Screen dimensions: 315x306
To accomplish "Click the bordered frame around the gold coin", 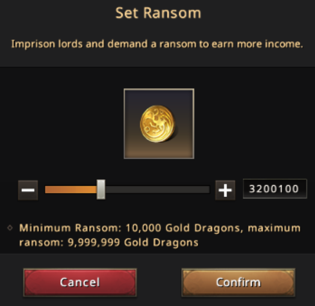I will pyautogui.click(x=159, y=123).
